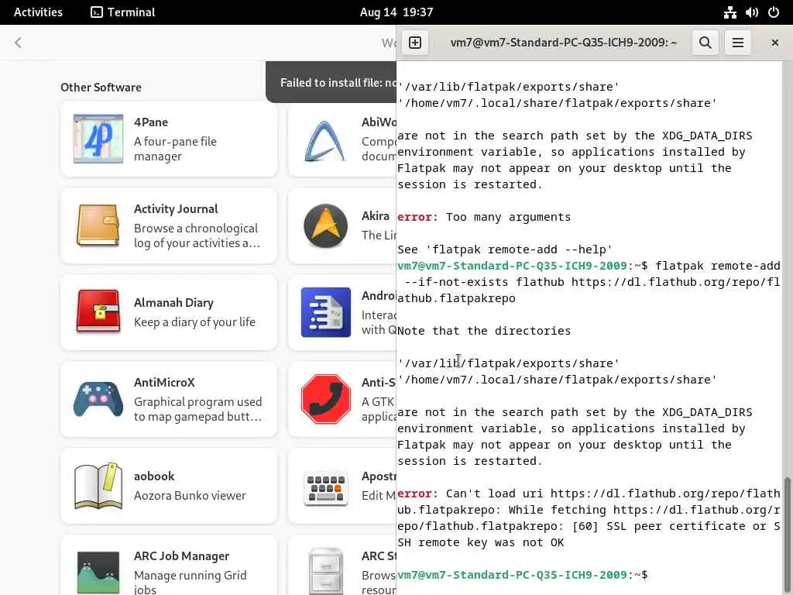This screenshot has width=793, height=595.
Task: Click the last terminal prompt line
Action: click(522, 575)
